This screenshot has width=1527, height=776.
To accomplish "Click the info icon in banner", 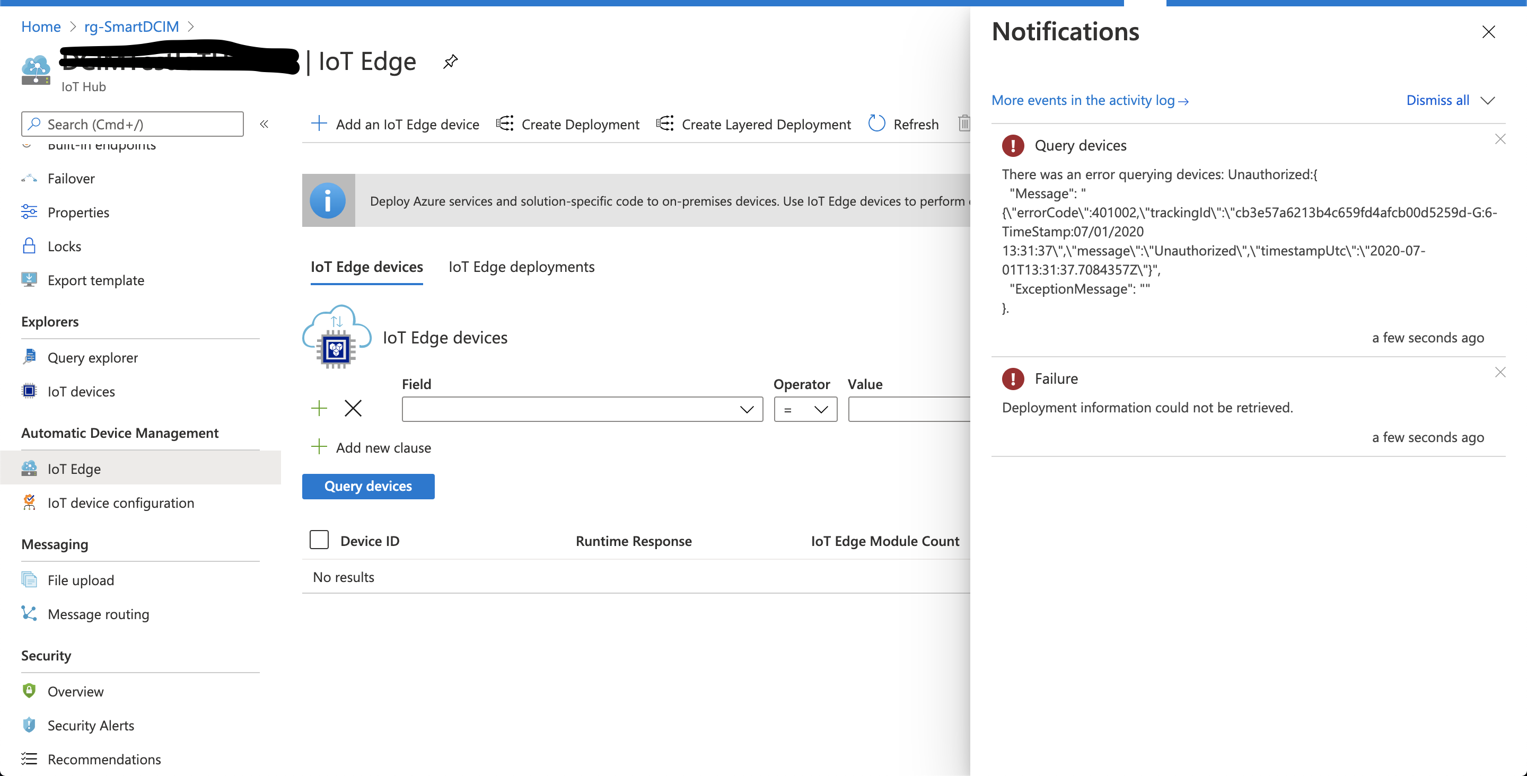I will [x=328, y=200].
